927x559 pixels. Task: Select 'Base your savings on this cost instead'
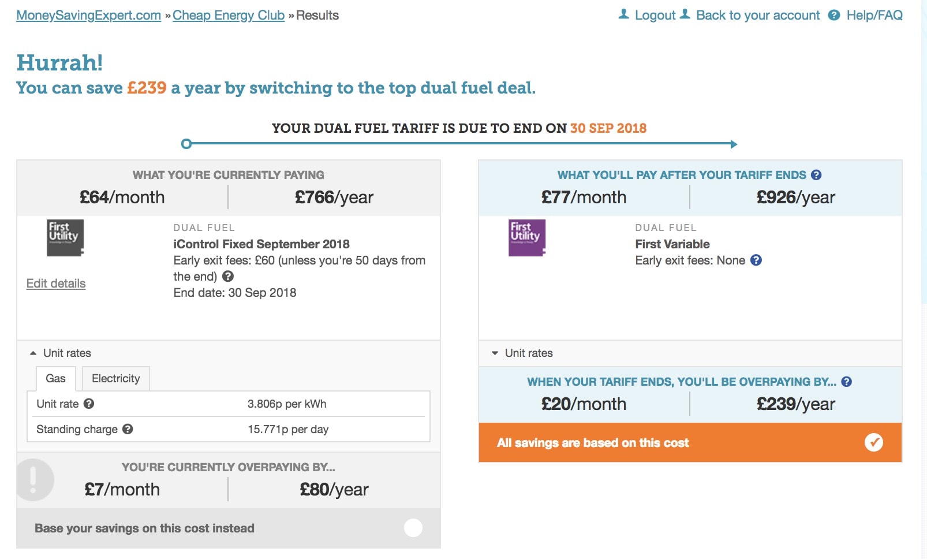(413, 528)
